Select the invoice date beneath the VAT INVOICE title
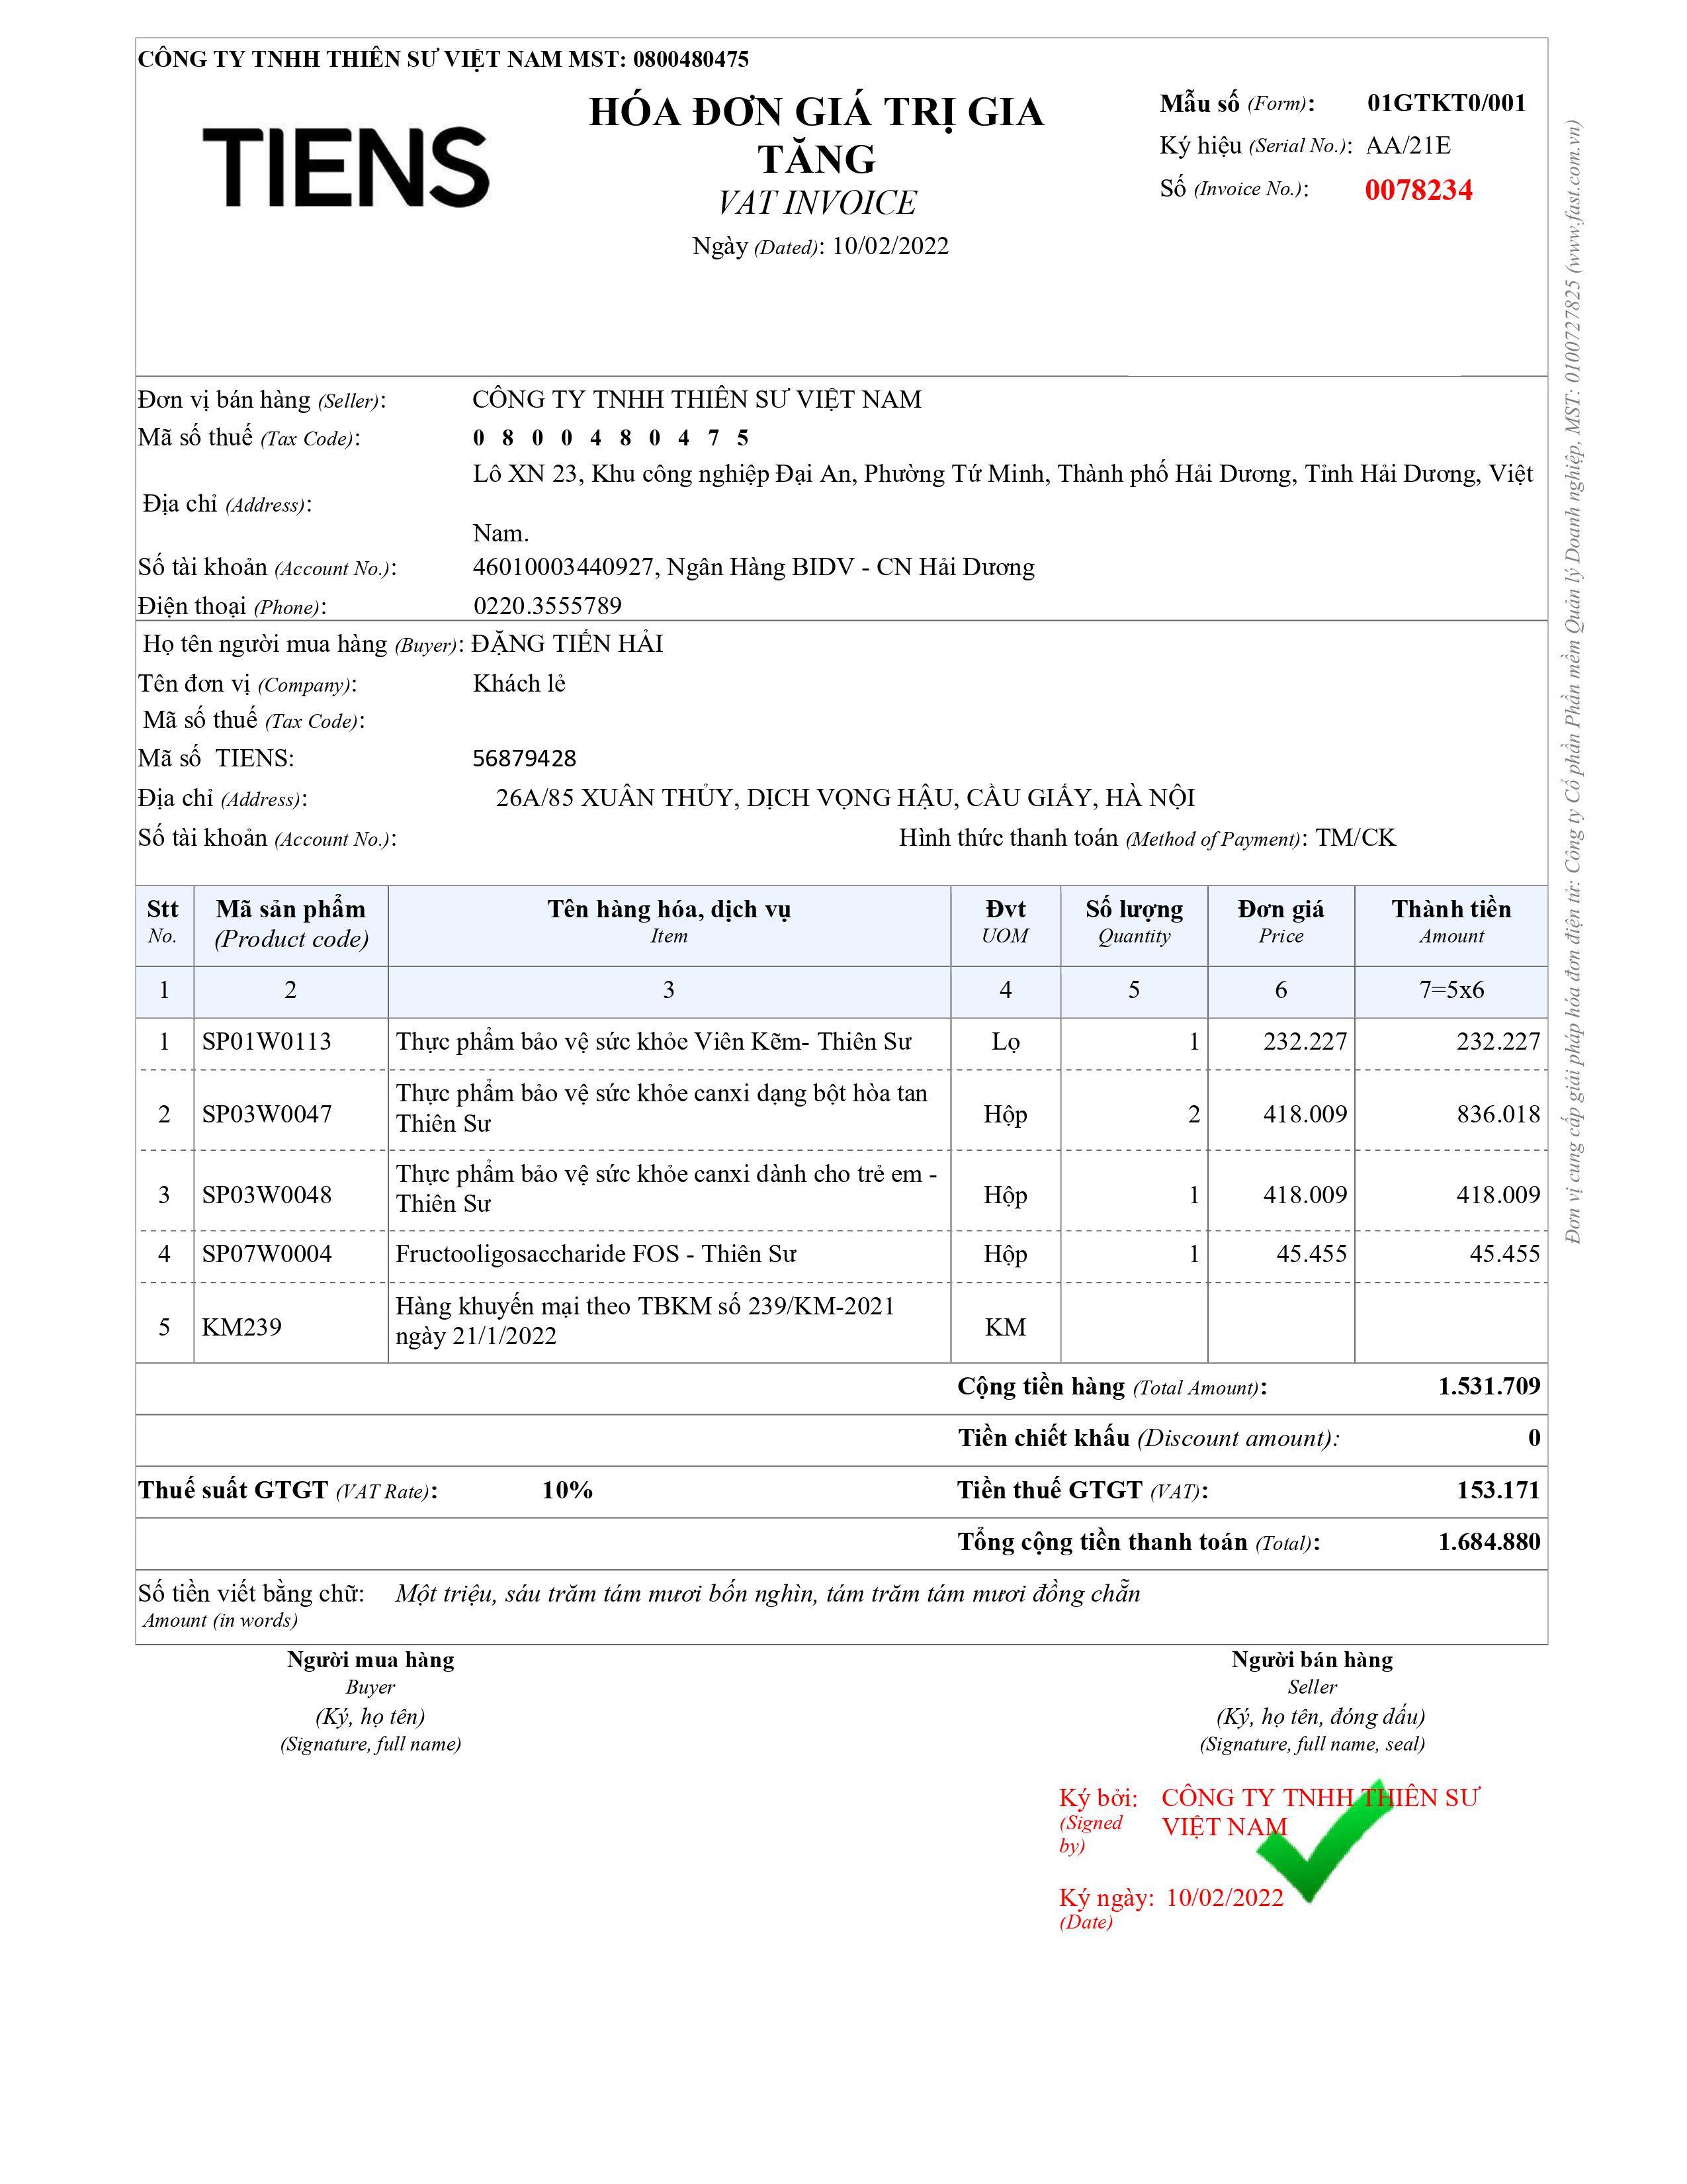This screenshot has width=1687, height=2184. 890,246
